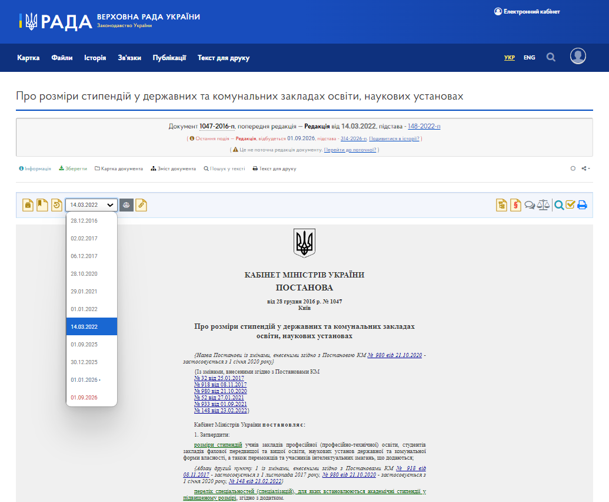Click the Перейти до поточної? link
This screenshot has height=502, width=609.
click(351, 148)
